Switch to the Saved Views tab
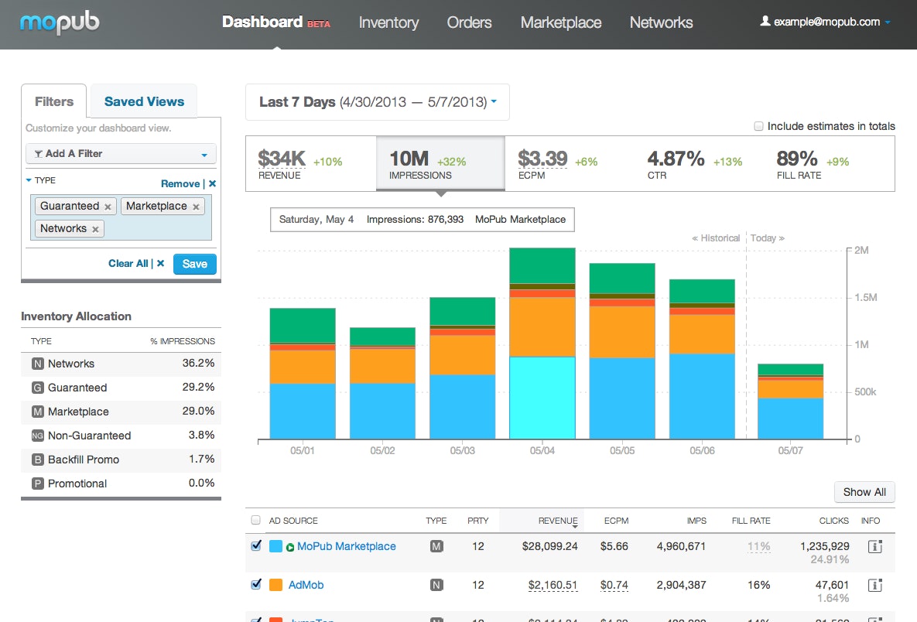This screenshot has width=917, height=622. pyautogui.click(x=143, y=101)
